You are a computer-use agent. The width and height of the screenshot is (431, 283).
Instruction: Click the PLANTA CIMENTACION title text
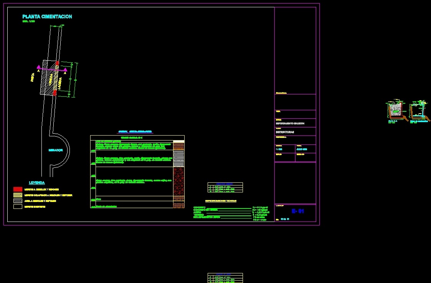[x=47, y=17]
